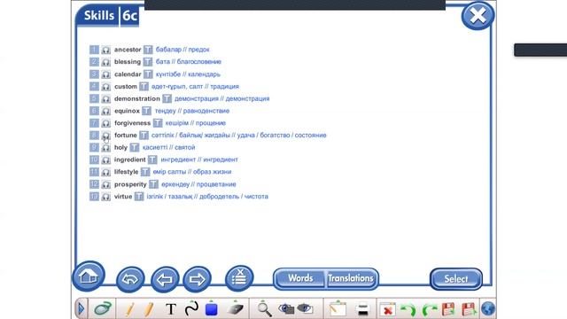567x319 pixels.
Task: Click the word prosperity
Action: [x=130, y=184]
